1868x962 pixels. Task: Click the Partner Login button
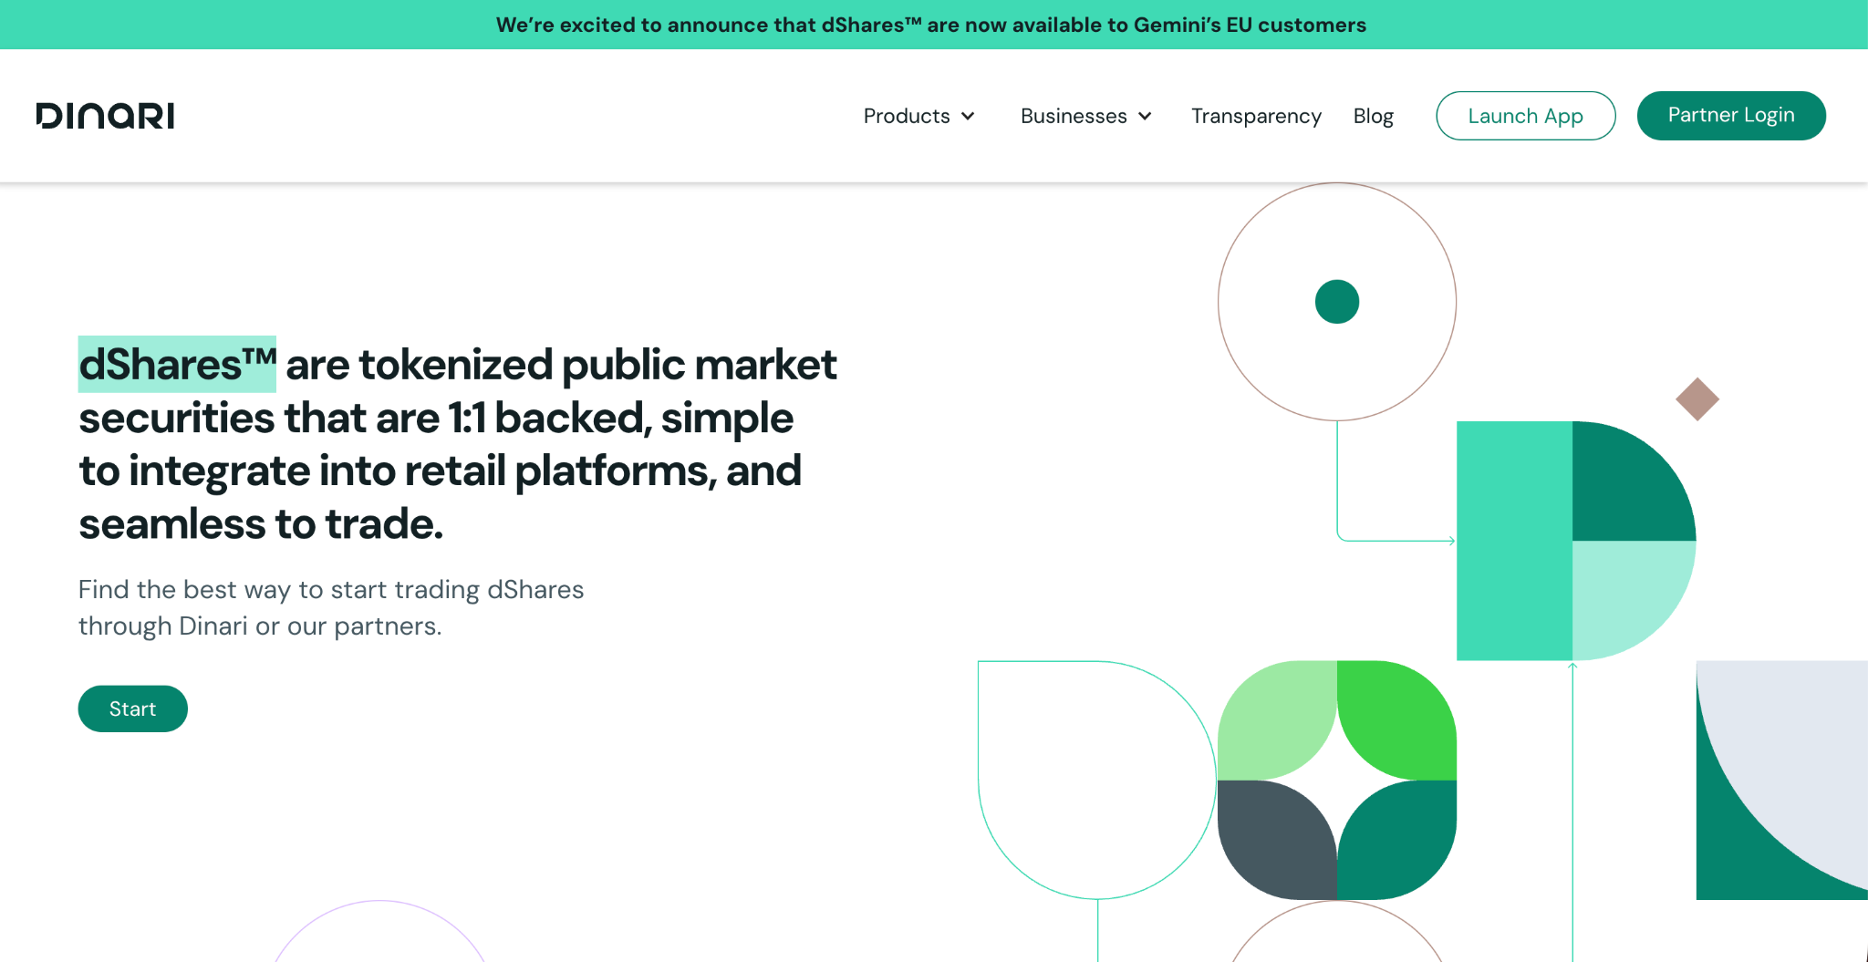click(x=1730, y=116)
